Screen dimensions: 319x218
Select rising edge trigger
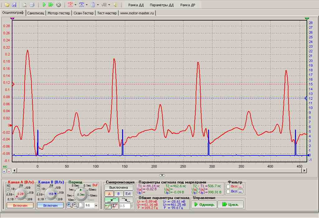point(112,200)
